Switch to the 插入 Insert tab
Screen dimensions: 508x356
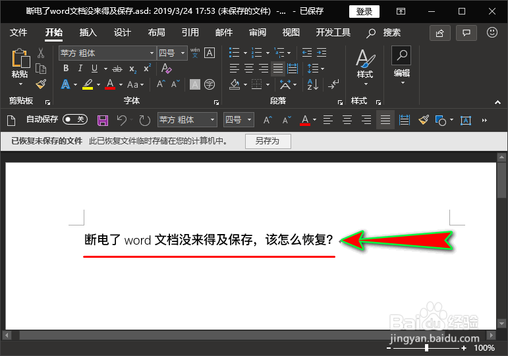tap(88, 32)
